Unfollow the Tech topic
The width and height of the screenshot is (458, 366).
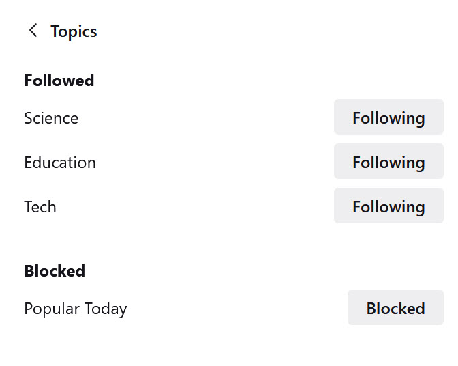pyautogui.click(x=388, y=206)
